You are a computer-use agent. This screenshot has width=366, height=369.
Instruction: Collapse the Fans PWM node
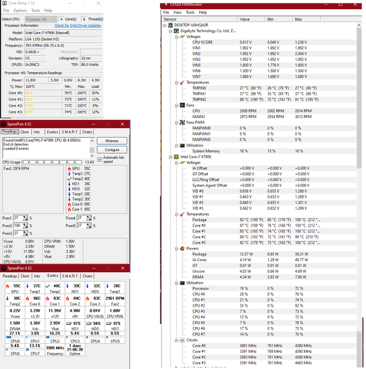pyautogui.click(x=177, y=123)
